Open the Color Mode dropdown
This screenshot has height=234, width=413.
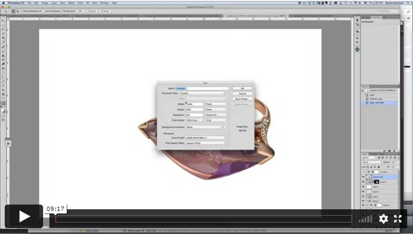[x=195, y=120]
